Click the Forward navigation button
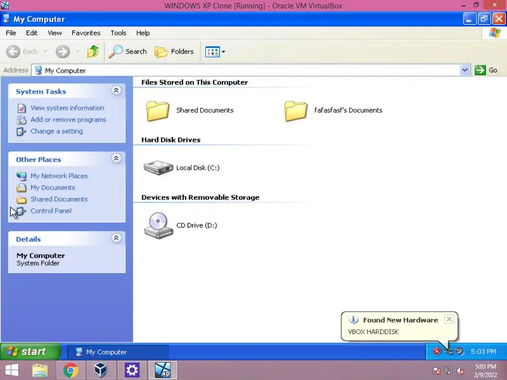 click(x=63, y=51)
